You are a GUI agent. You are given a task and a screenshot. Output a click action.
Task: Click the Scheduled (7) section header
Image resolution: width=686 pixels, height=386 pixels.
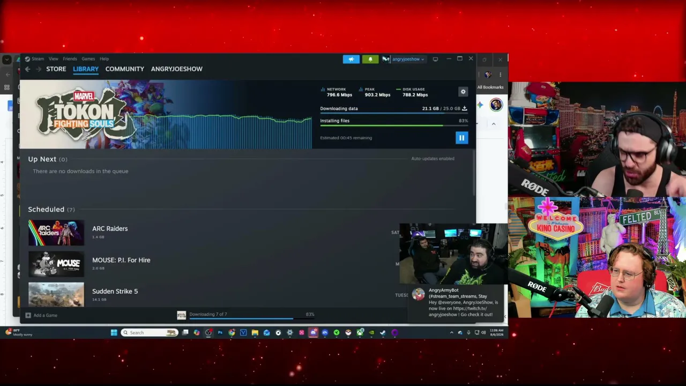(x=51, y=209)
